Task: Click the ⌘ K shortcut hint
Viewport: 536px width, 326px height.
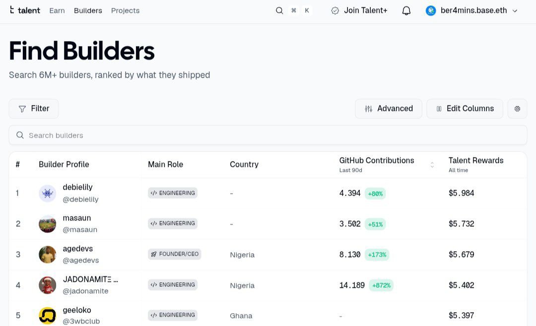Action: tap(300, 10)
